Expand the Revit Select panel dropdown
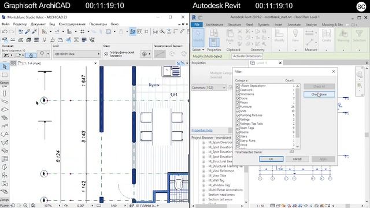The height and width of the screenshot is (208, 370). point(198,50)
